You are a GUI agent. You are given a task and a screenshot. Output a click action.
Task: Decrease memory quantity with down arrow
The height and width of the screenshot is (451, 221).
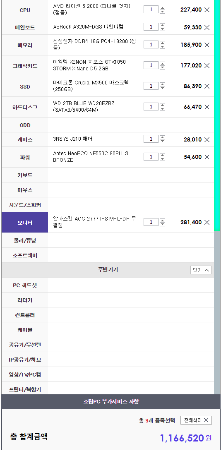(163, 46)
